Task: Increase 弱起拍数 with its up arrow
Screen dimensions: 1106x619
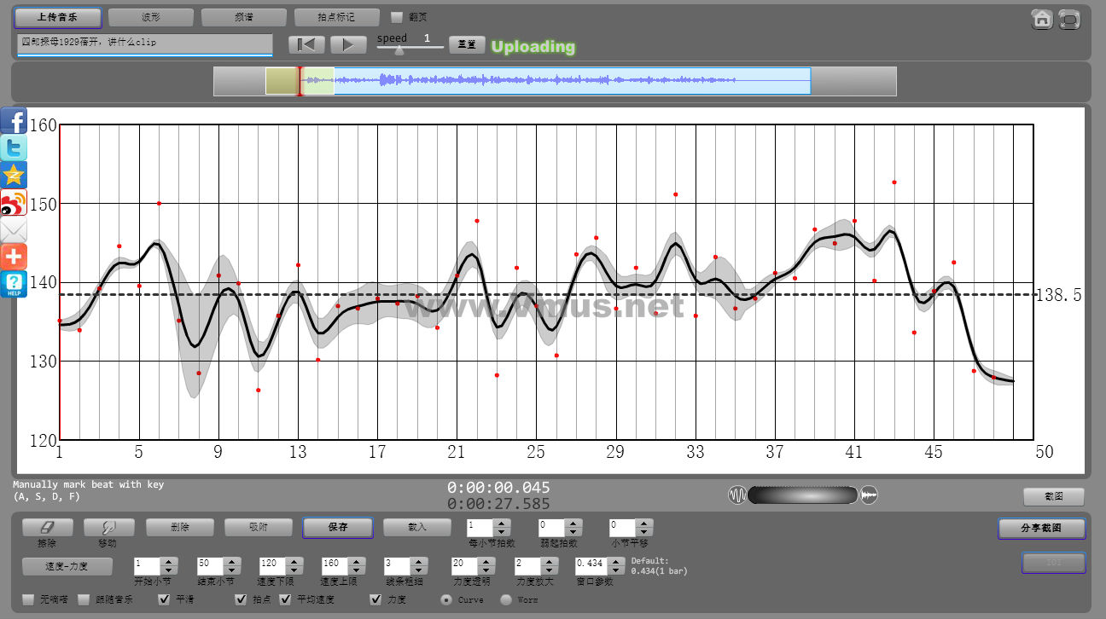Action: point(574,524)
